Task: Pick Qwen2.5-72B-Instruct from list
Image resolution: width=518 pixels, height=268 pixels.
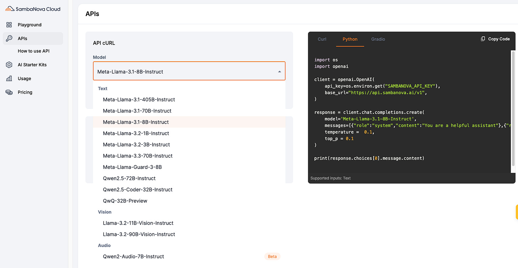Action: tap(189, 178)
